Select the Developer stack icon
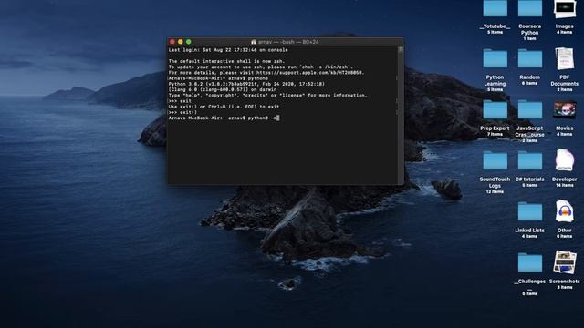Viewport: 584px width, 328px height. point(565,160)
